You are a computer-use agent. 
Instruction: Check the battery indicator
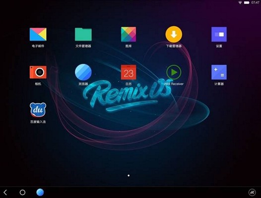click(247, 2)
